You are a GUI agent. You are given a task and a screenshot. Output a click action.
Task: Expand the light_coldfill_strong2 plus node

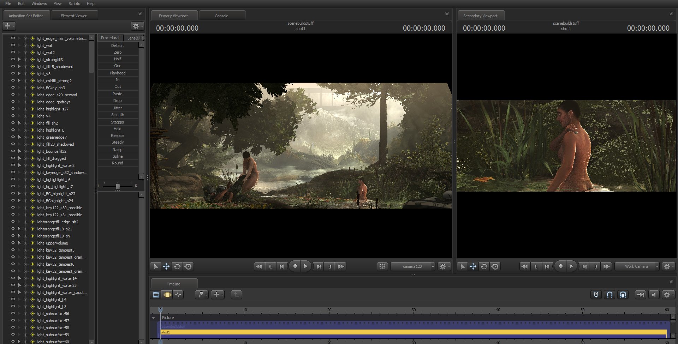[25, 81]
